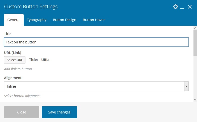Image resolution: width=197 pixels, height=122 pixels.
Task: Click the vertical scrollbar thumb
Action: tap(195, 43)
